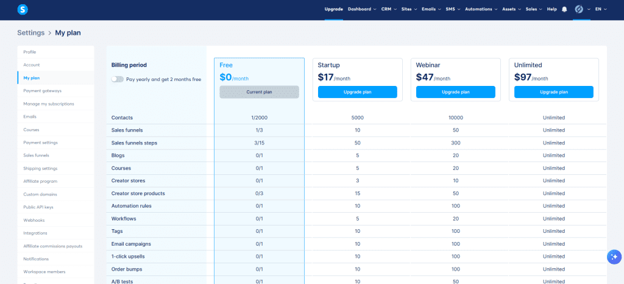
Task: Click the Order bumps row label
Action: tap(127, 269)
